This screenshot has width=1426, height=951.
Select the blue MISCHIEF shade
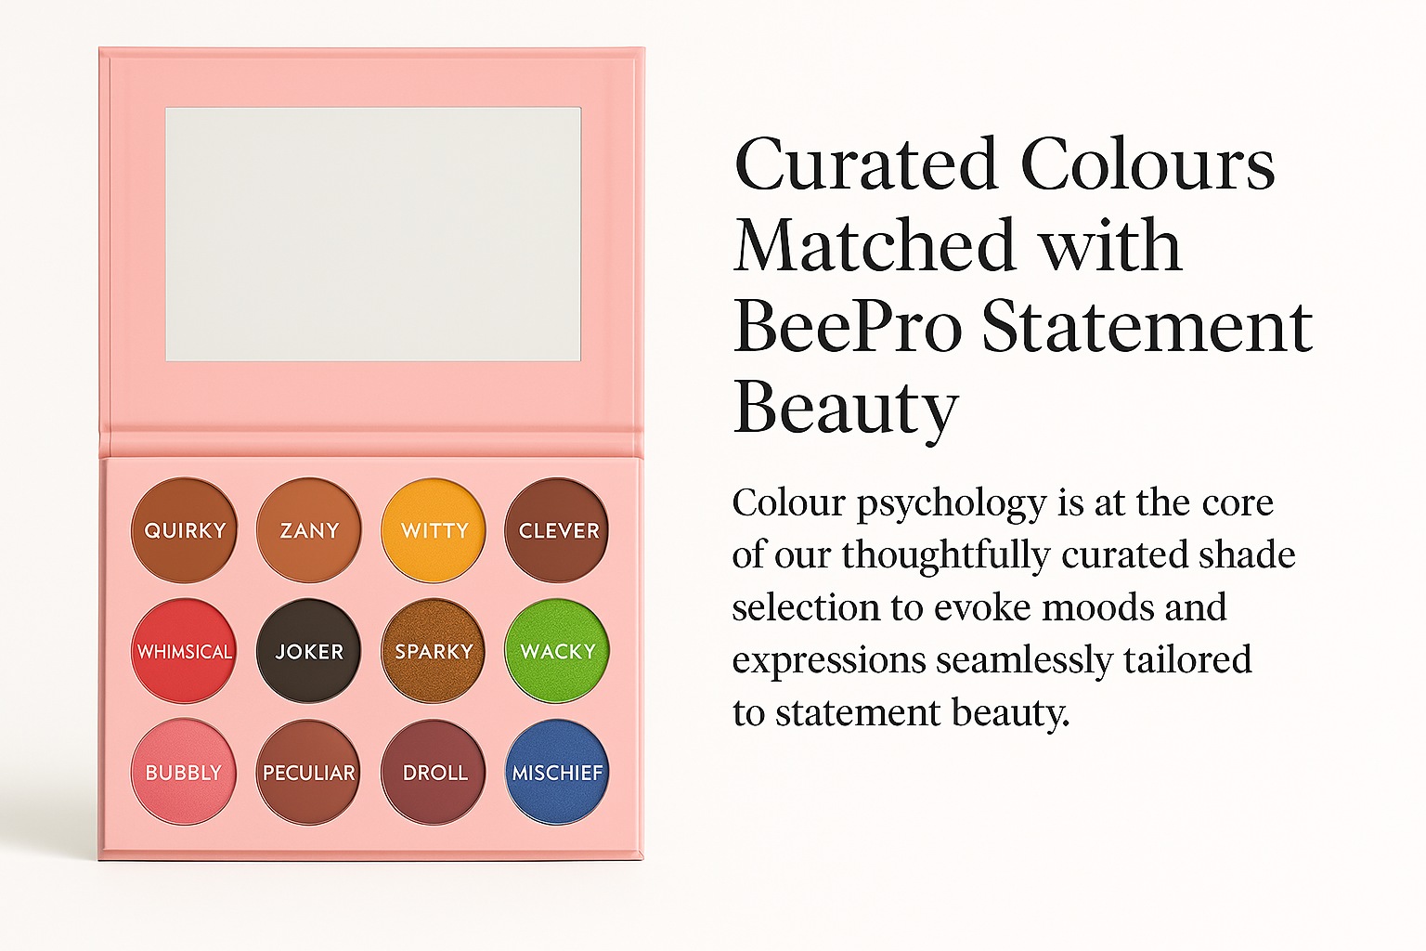tap(557, 772)
